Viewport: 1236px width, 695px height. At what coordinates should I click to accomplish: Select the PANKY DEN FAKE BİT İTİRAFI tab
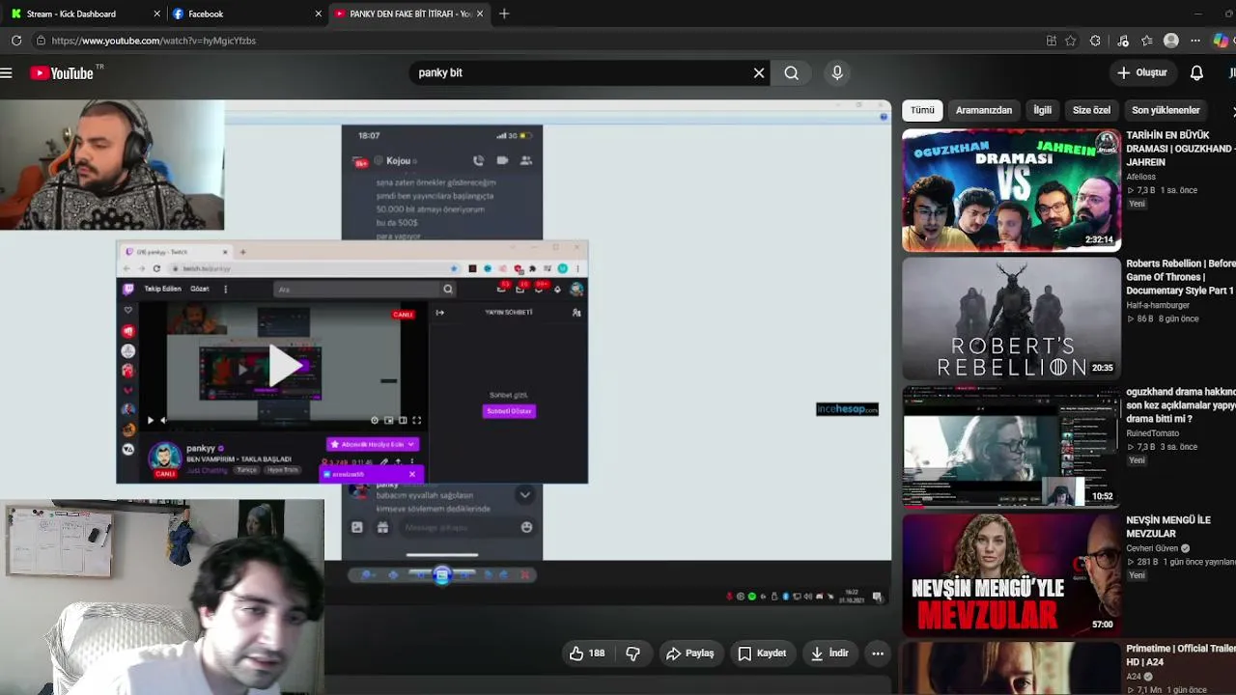click(410, 14)
